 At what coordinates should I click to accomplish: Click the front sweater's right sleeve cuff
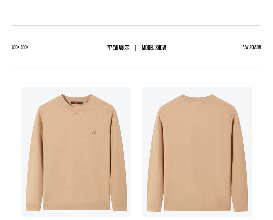click(x=120, y=207)
